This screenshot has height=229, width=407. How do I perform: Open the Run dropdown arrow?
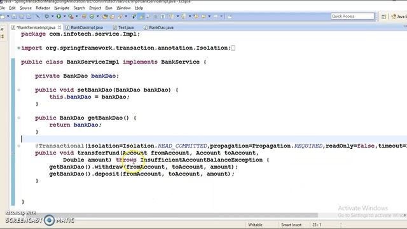[65, 17]
